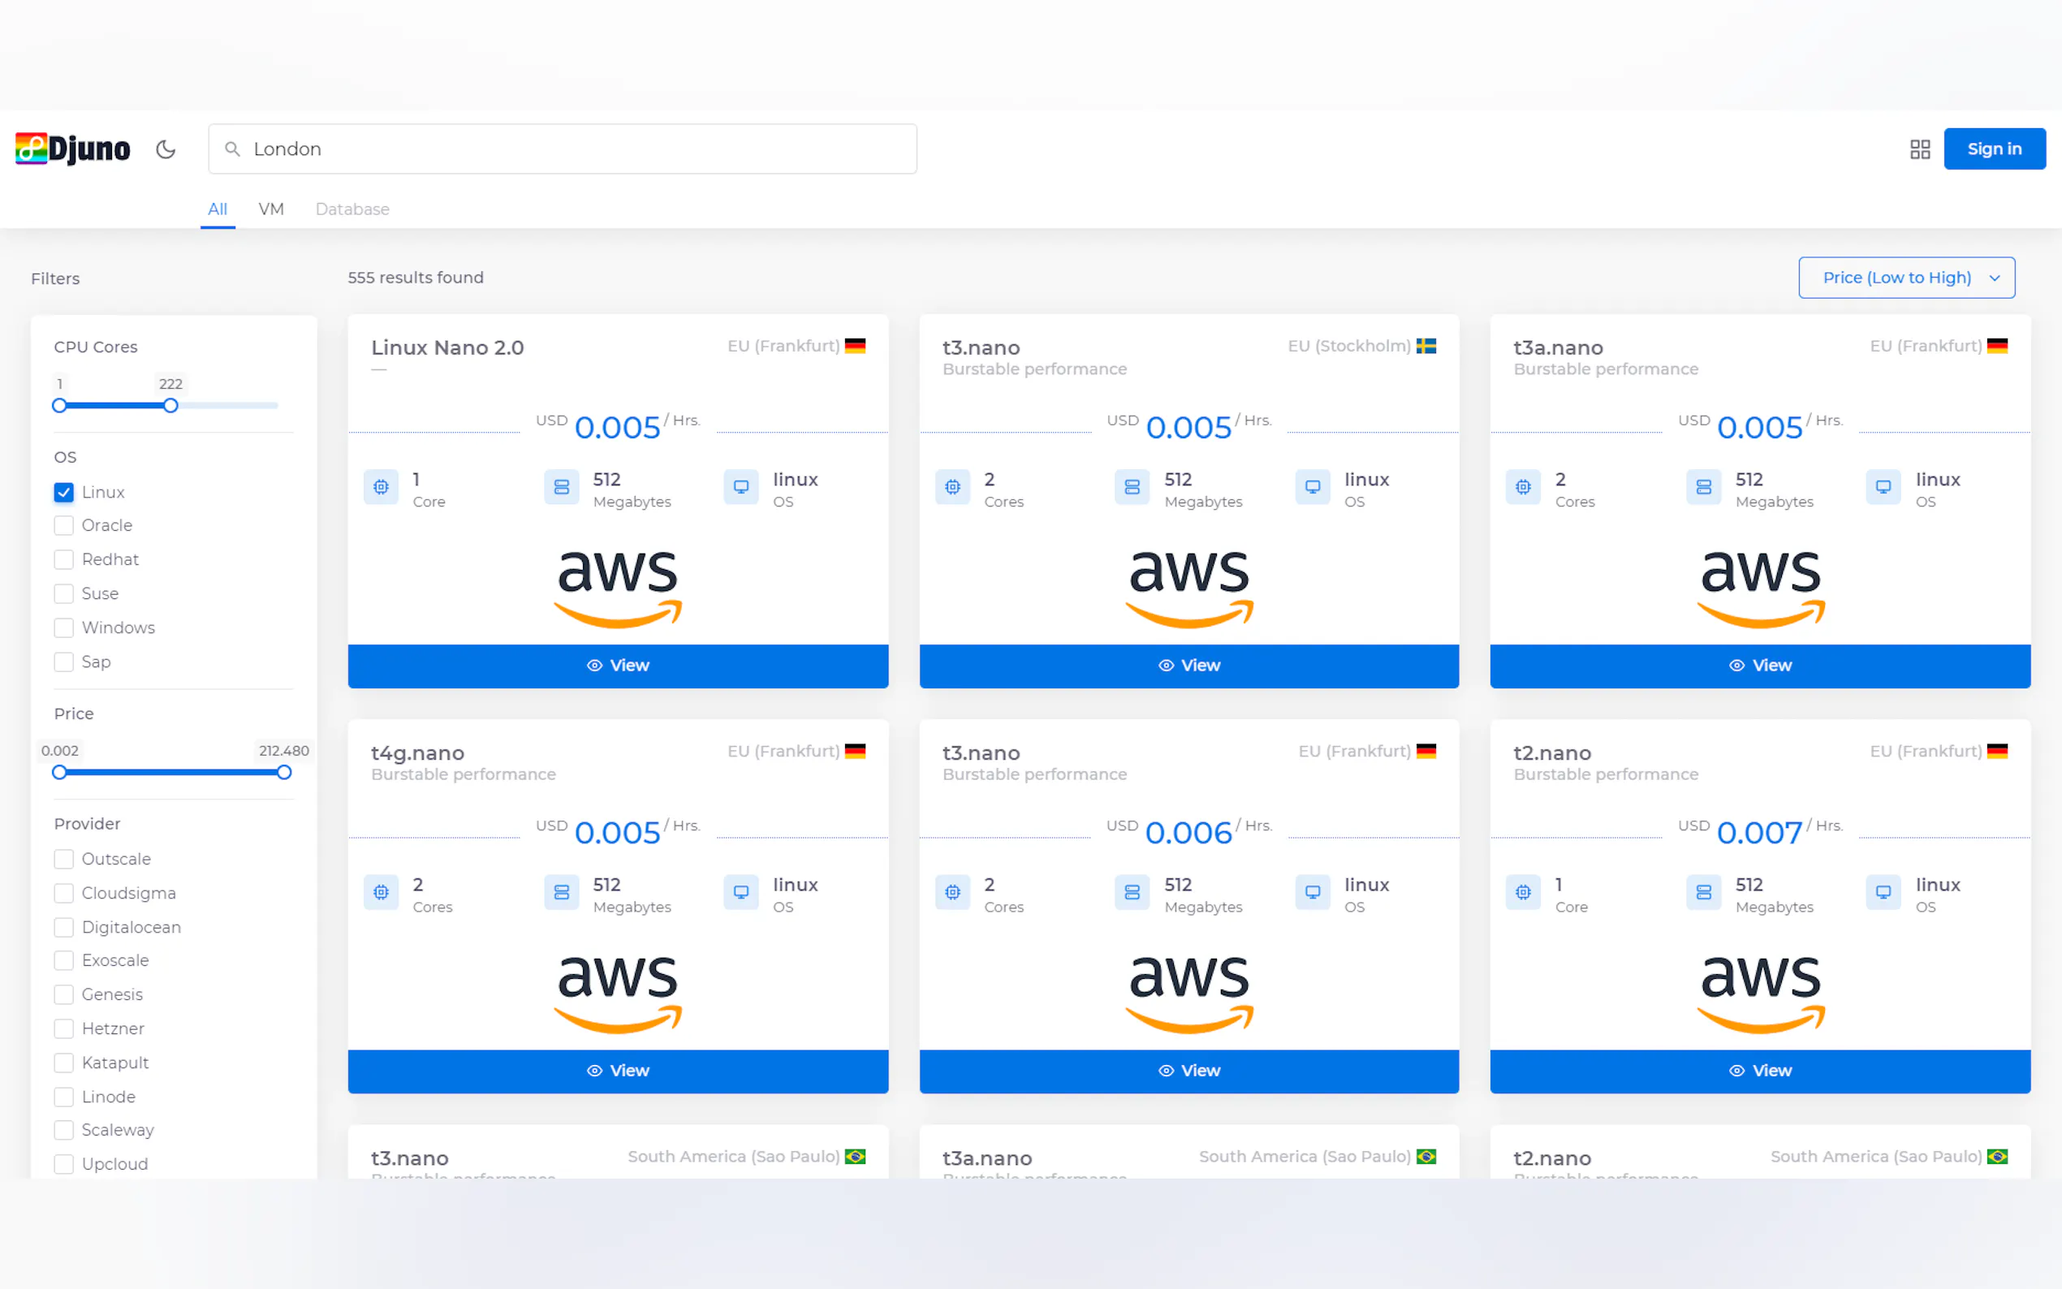Open the Price (Low to High) sort dropdown

click(x=1906, y=278)
